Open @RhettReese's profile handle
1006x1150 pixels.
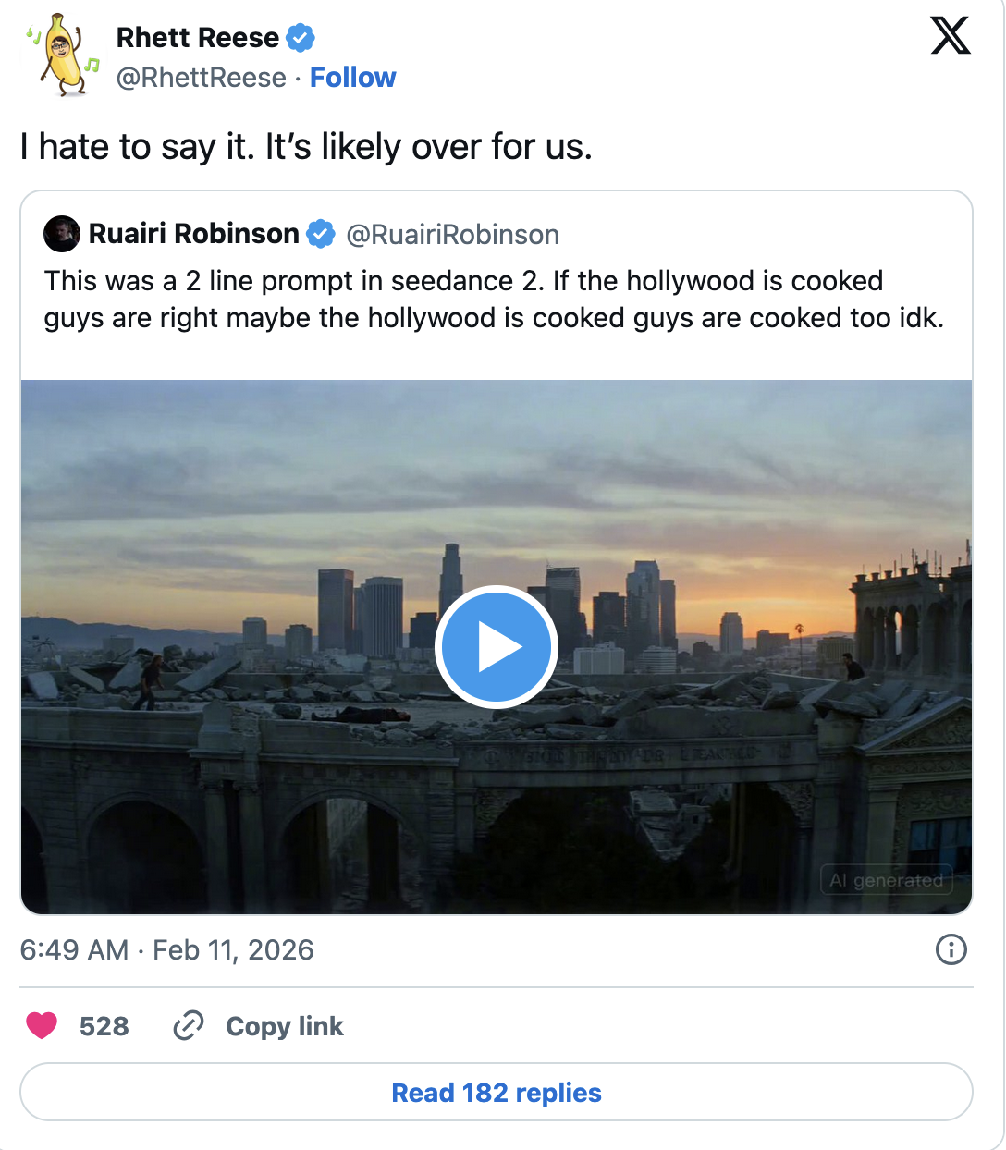(199, 78)
